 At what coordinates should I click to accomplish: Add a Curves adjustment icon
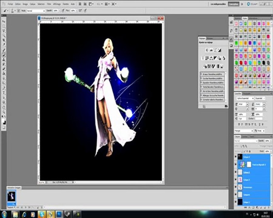point(215,50)
